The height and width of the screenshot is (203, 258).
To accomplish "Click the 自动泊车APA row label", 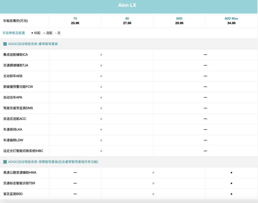I will [x=13, y=97].
